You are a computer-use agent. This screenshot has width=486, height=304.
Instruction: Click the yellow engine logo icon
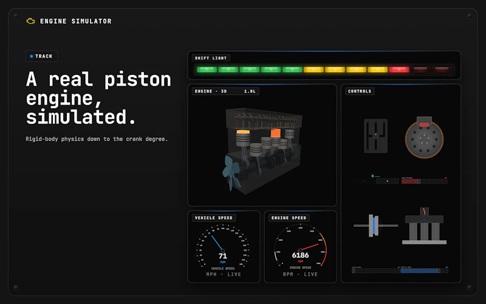click(x=30, y=21)
